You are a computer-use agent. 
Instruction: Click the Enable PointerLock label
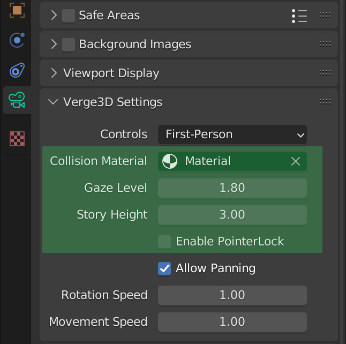pyautogui.click(x=230, y=241)
